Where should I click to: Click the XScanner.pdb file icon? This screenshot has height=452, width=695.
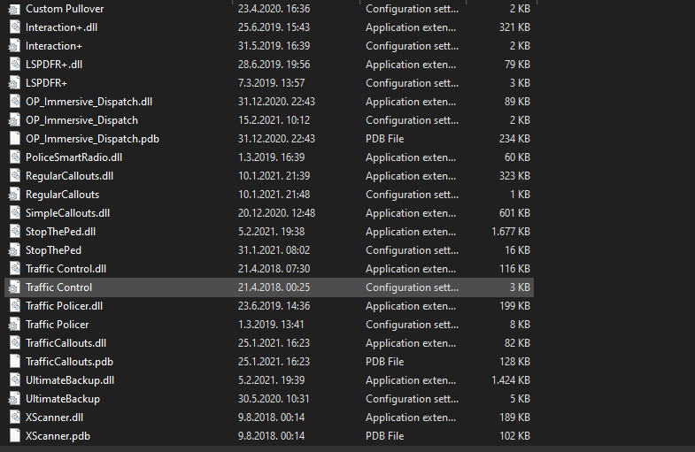tap(15, 436)
